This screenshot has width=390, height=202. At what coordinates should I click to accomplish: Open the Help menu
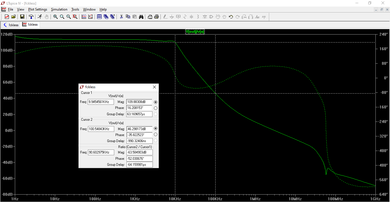[x=103, y=9]
